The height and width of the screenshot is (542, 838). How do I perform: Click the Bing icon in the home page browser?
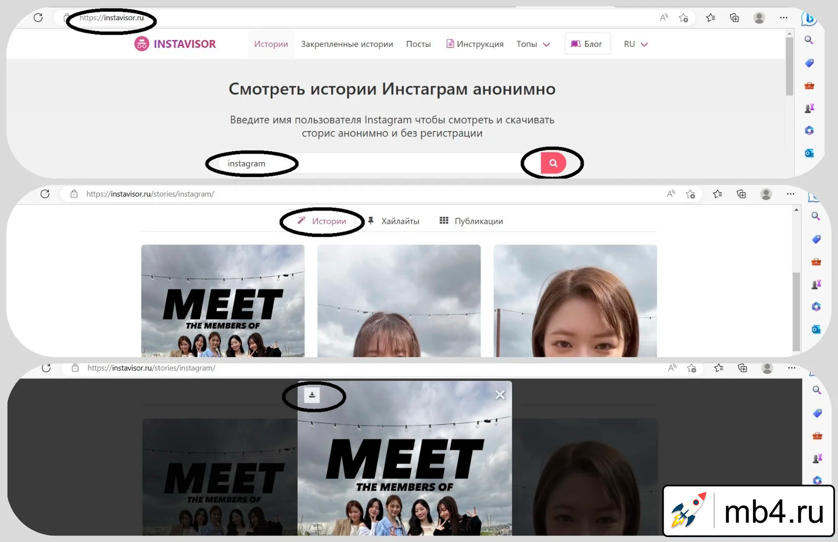tap(809, 19)
